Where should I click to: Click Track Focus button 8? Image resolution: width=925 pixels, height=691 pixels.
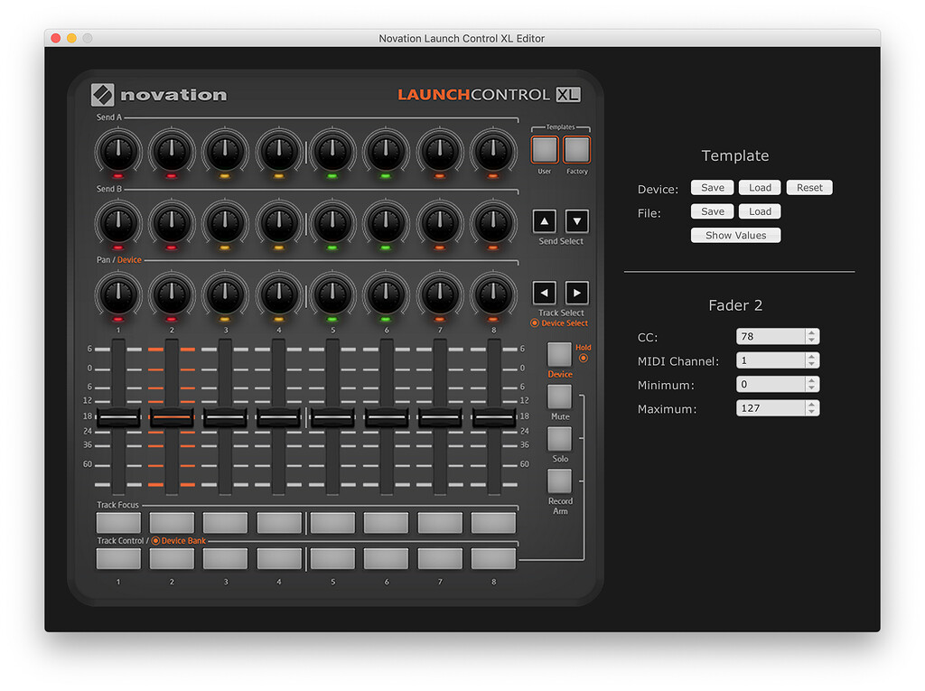[x=493, y=522]
